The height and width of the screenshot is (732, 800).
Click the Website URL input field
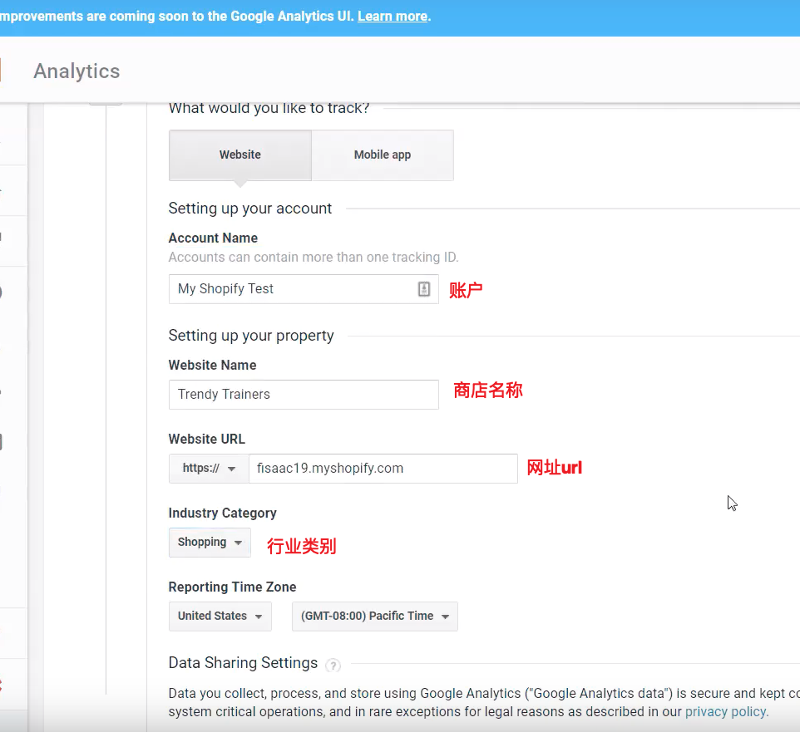(x=383, y=469)
